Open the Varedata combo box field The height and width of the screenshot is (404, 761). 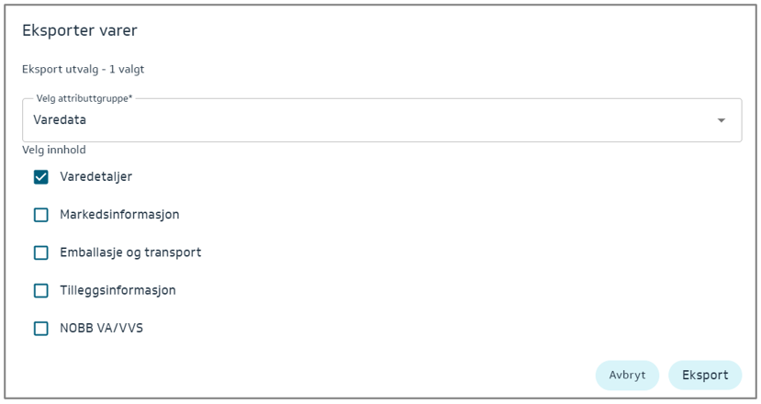(x=367, y=120)
